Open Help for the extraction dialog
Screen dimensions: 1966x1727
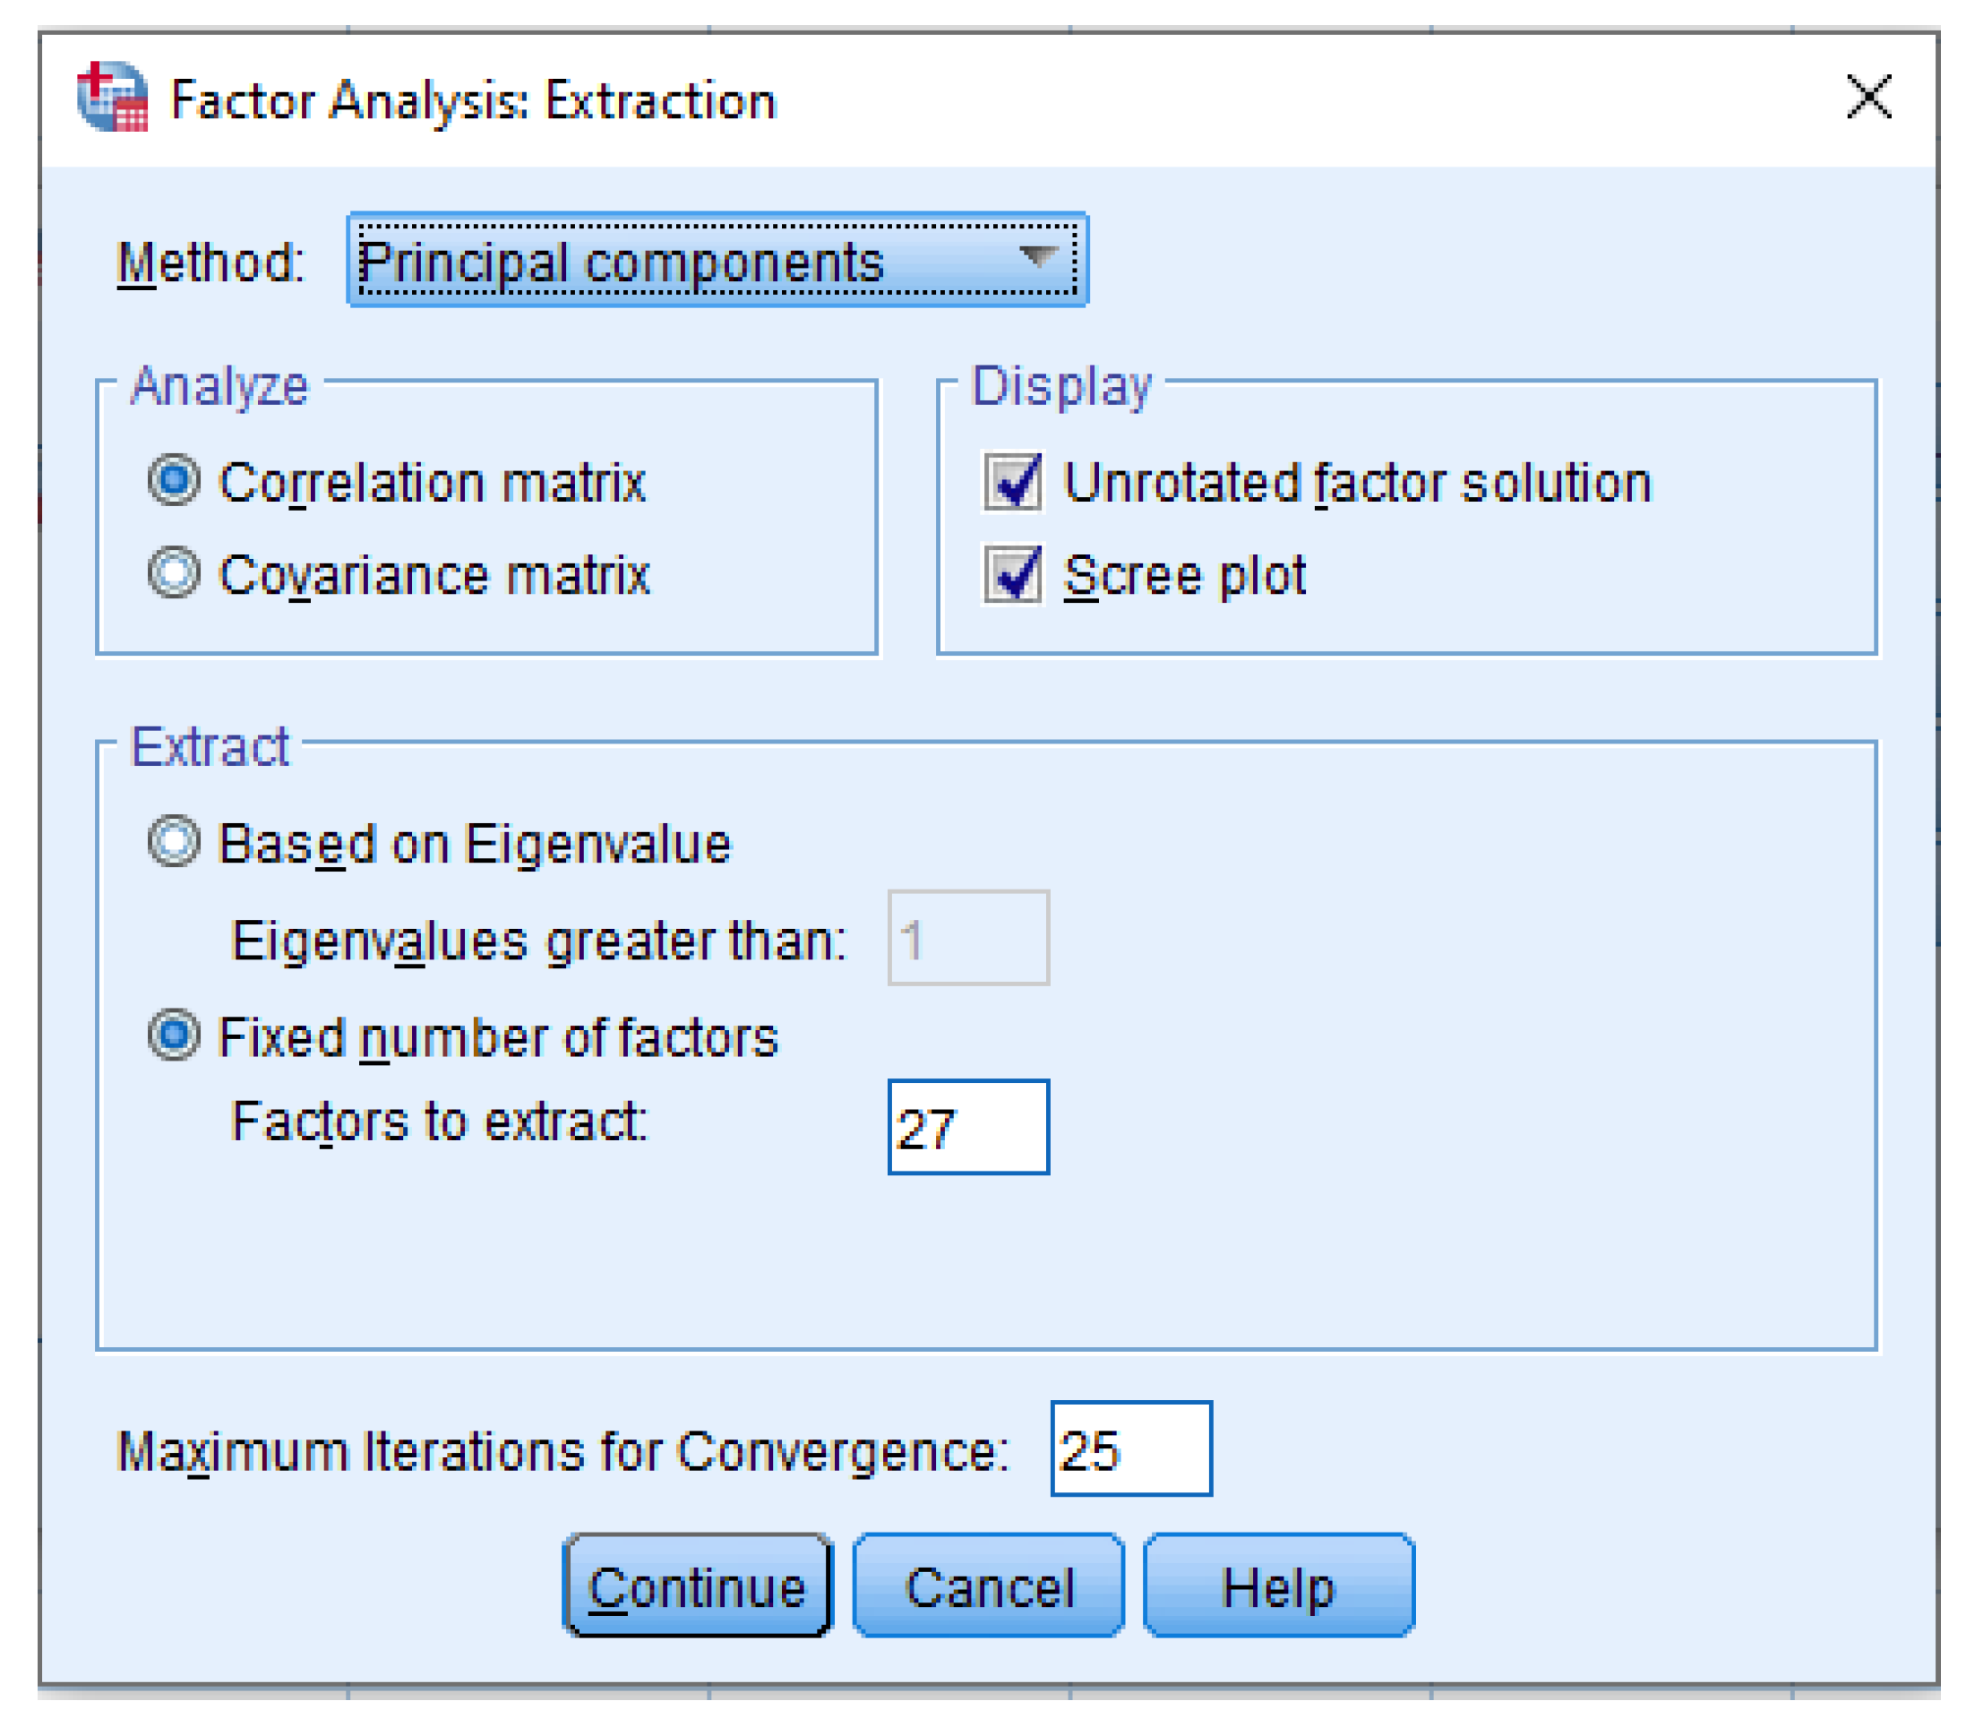[x=1278, y=1585]
